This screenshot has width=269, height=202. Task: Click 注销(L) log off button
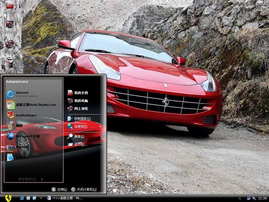(59, 189)
